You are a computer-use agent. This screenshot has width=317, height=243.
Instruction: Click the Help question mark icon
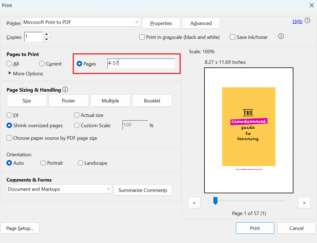[307, 21]
